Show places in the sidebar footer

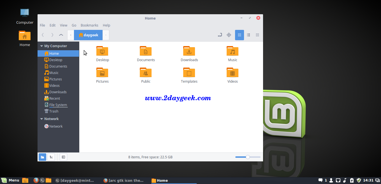tap(42, 157)
